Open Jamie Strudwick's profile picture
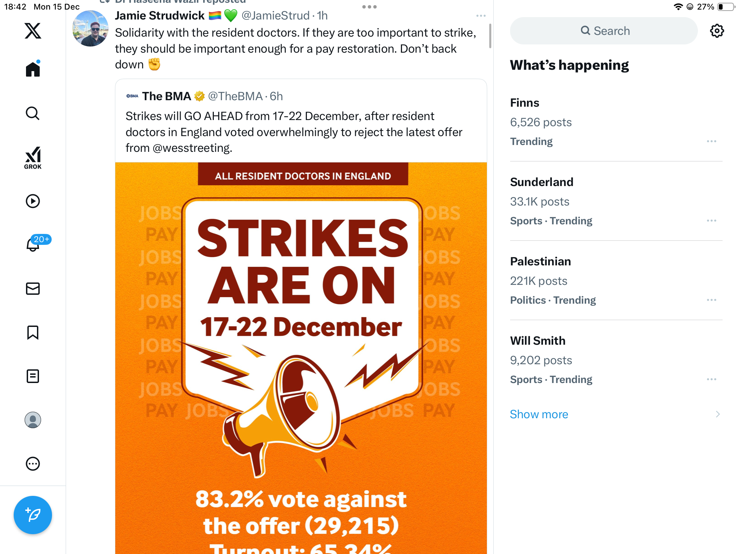This screenshot has width=739, height=554. click(90, 28)
